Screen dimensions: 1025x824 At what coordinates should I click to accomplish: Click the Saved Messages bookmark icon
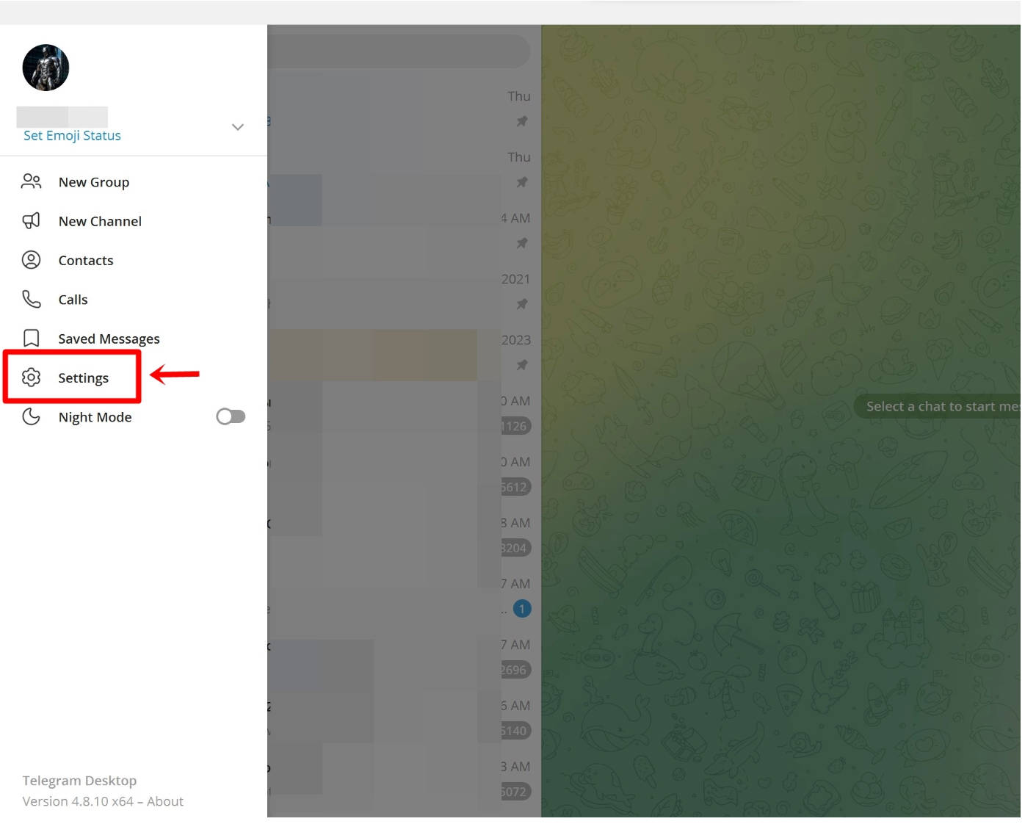point(31,338)
